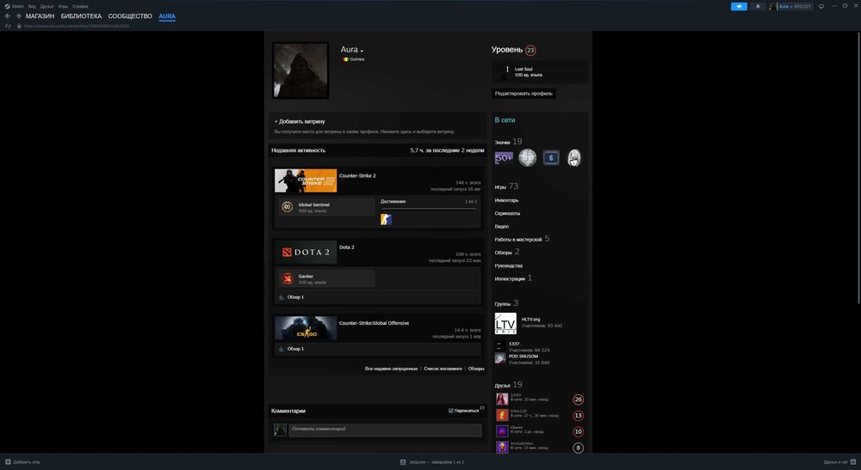
Task: Click the Counter-Strike 2 title link
Action: click(357, 176)
